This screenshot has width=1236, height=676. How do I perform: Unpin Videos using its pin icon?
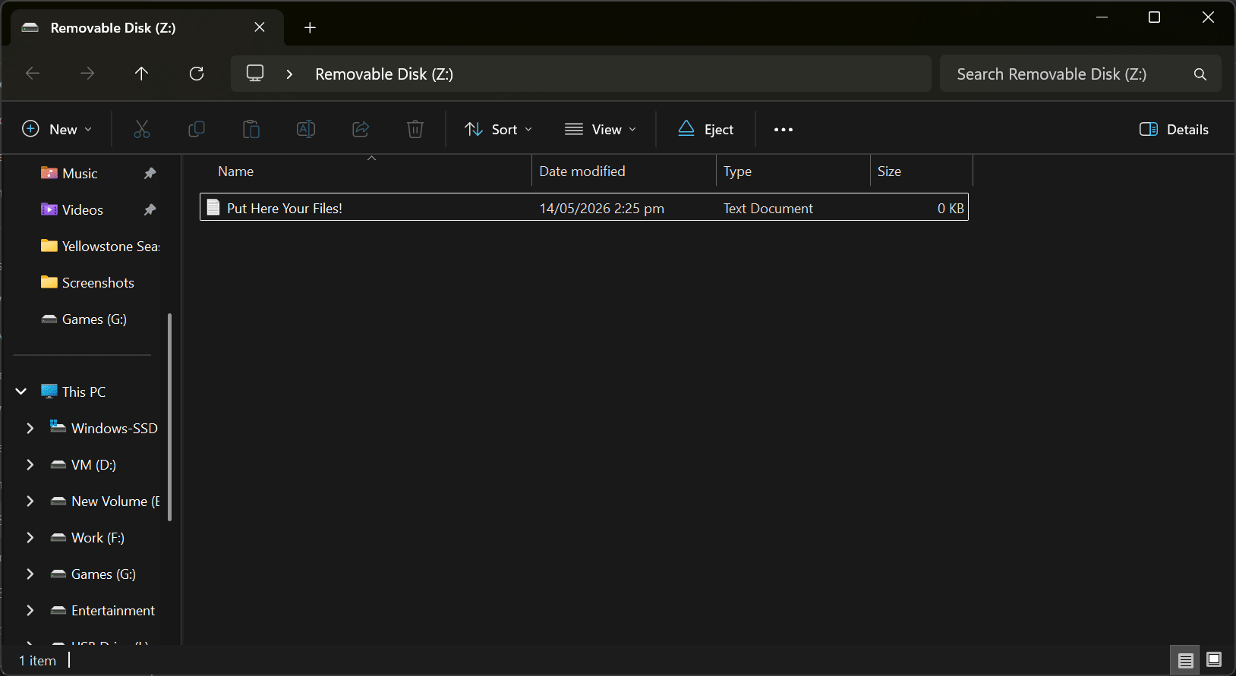click(150, 210)
